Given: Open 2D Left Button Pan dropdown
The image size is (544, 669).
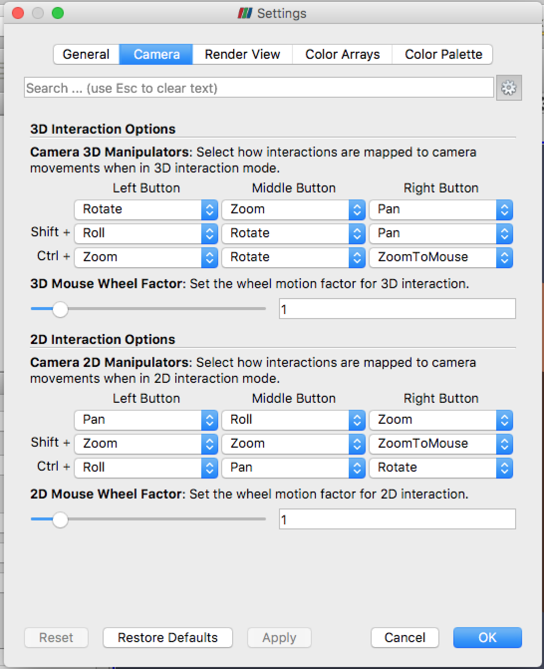Looking at the screenshot, I should (145, 420).
